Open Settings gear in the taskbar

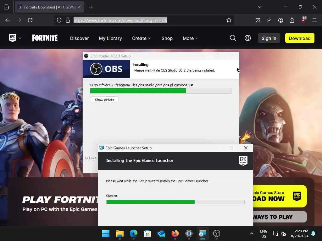click(189, 233)
